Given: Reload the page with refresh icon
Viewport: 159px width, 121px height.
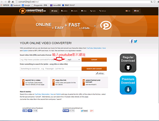Looking at the screenshot, I should (x=9, y=2).
